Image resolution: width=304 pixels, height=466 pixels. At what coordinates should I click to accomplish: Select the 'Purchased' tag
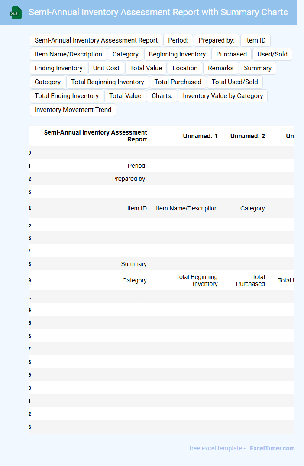[x=231, y=54]
